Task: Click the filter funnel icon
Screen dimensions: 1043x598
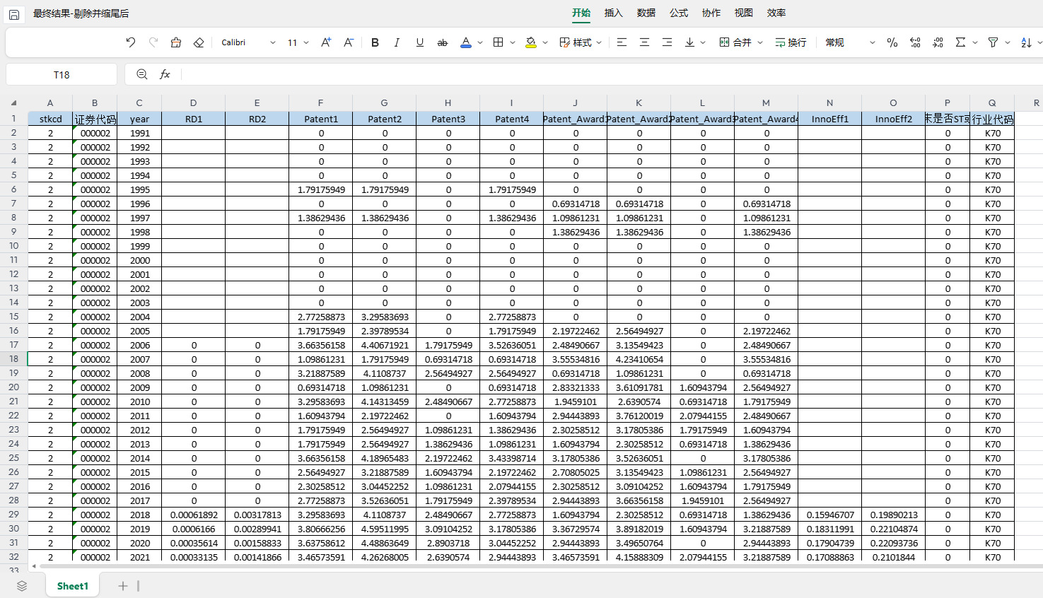Action: click(x=993, y=42)
